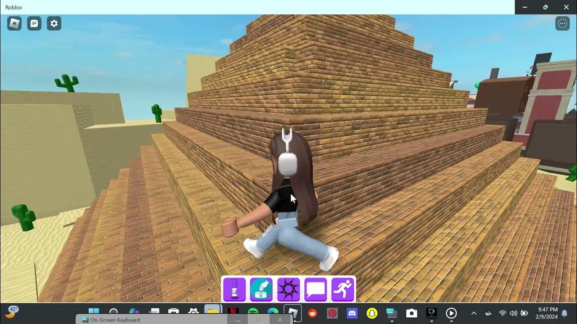The height and width of the screenshot is (324, 577).
Task: Open the circular play button app icon
Action: (x=451, y=313)
